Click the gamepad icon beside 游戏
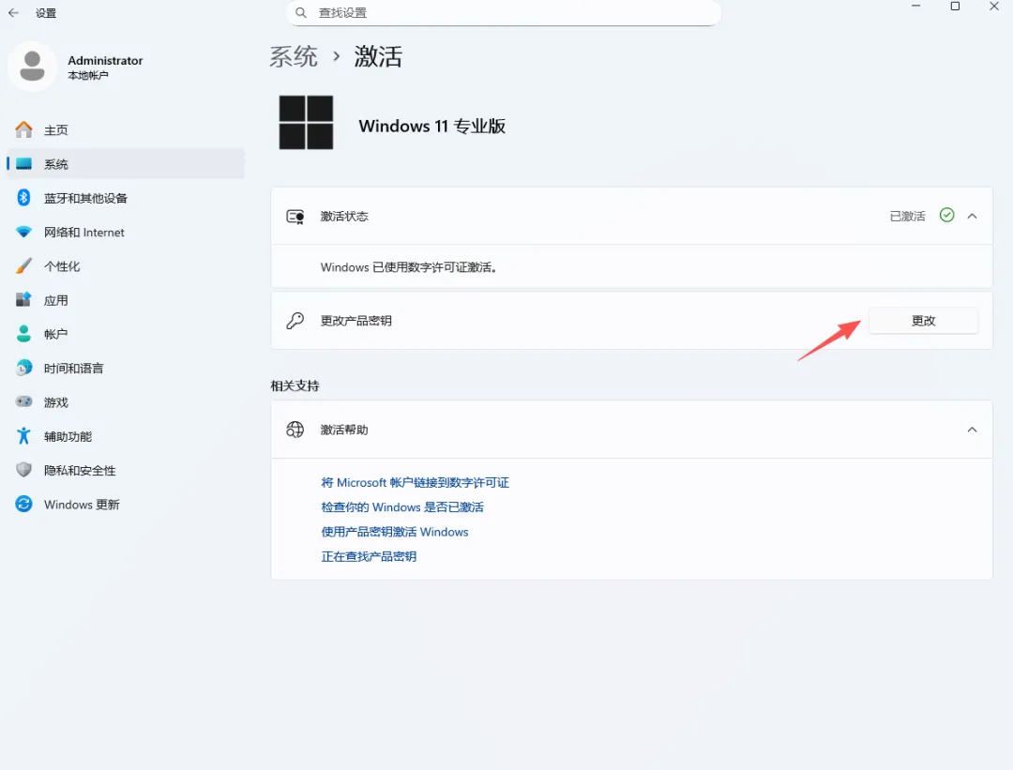1013x770 pixels. (23, 401)
